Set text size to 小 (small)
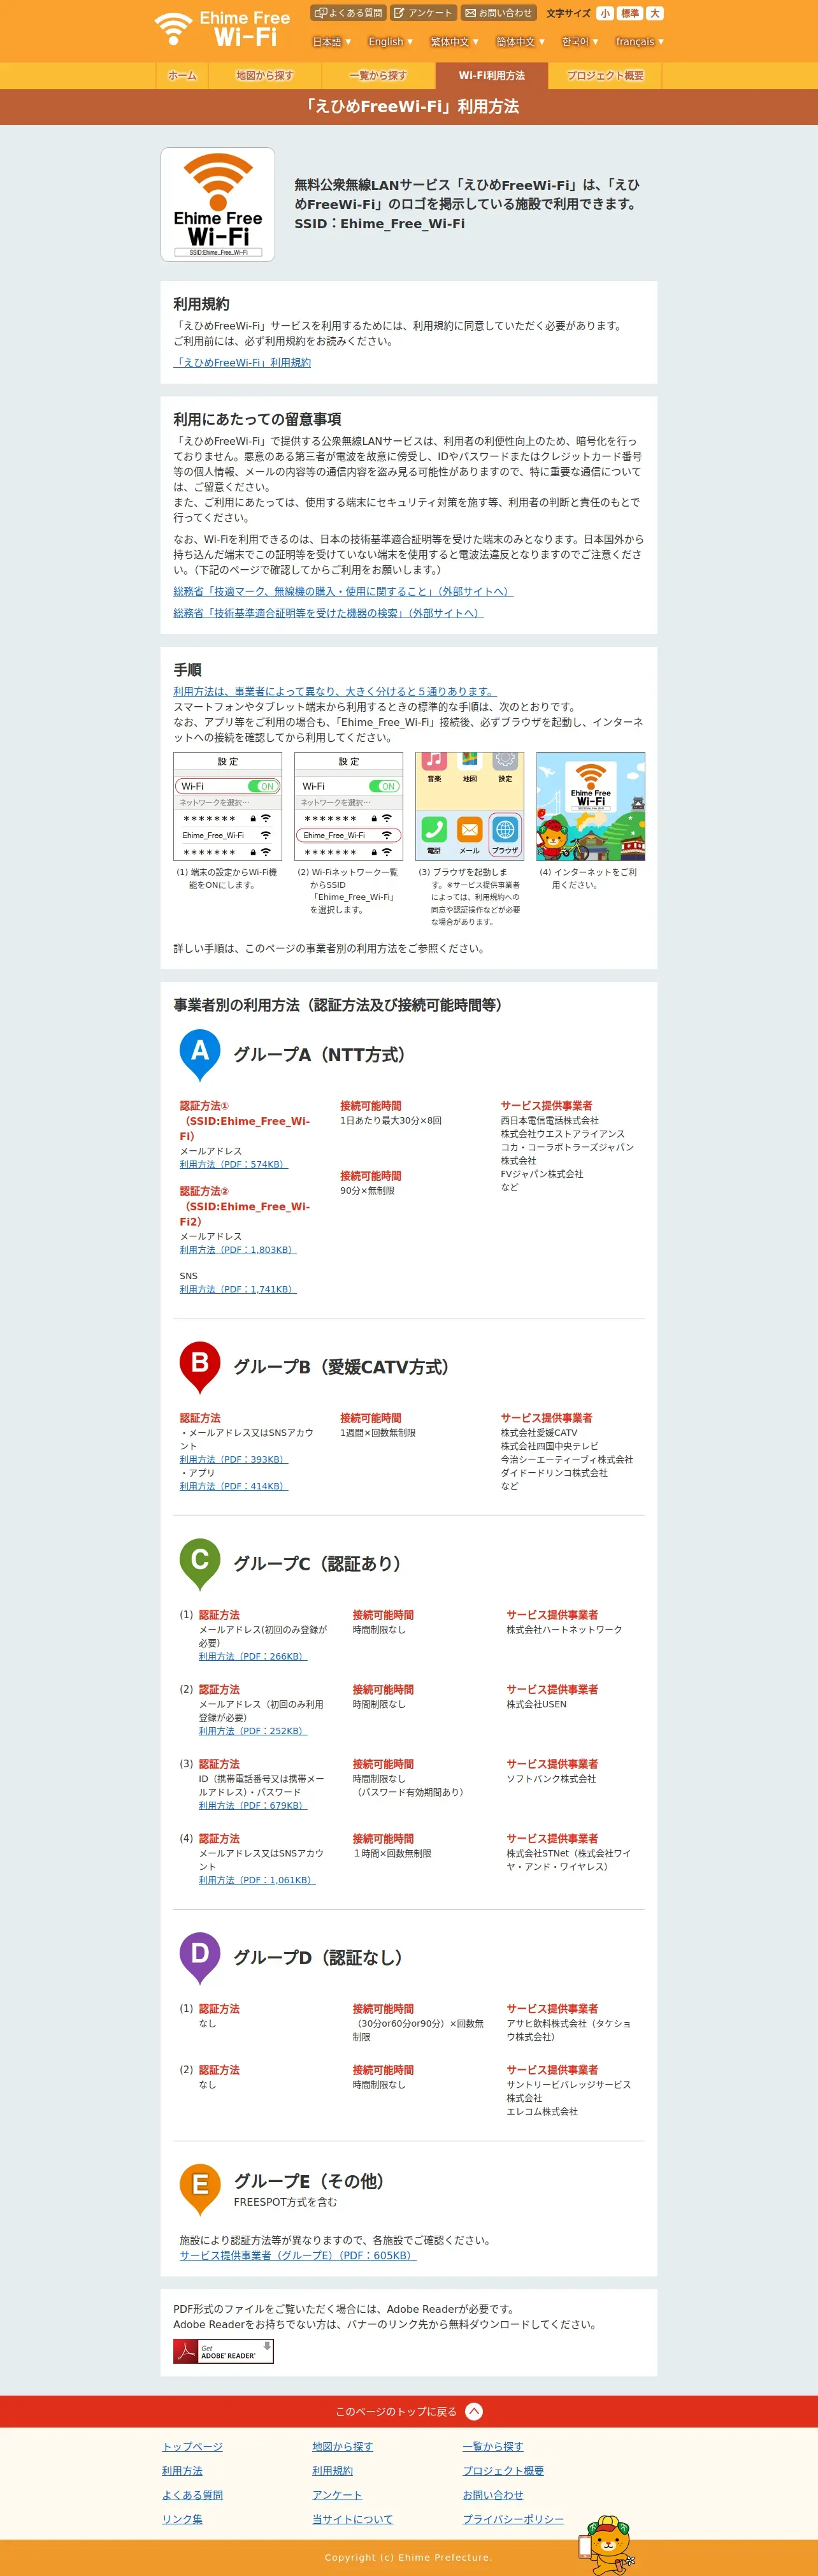The width and height of the screenshot is (818, 2576). pyautogui.click(x=605, y=13)
